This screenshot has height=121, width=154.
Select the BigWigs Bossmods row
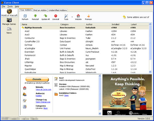click(x=85, y=28)
